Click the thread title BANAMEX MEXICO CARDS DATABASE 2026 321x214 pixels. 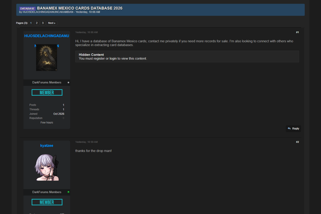(80, 8)
